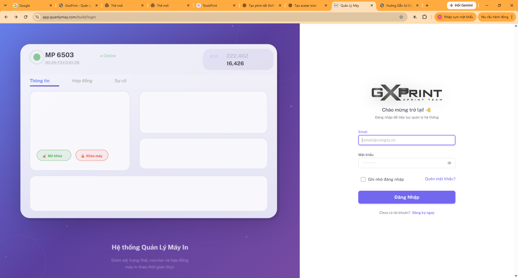Click the page scrollbar down arrow
This screenshot has height=278, width=518.
(x=516, y=276)
